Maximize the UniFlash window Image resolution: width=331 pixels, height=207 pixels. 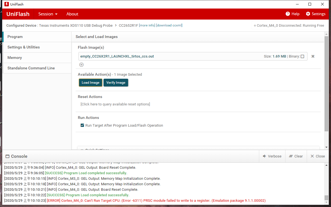(310, 4)
